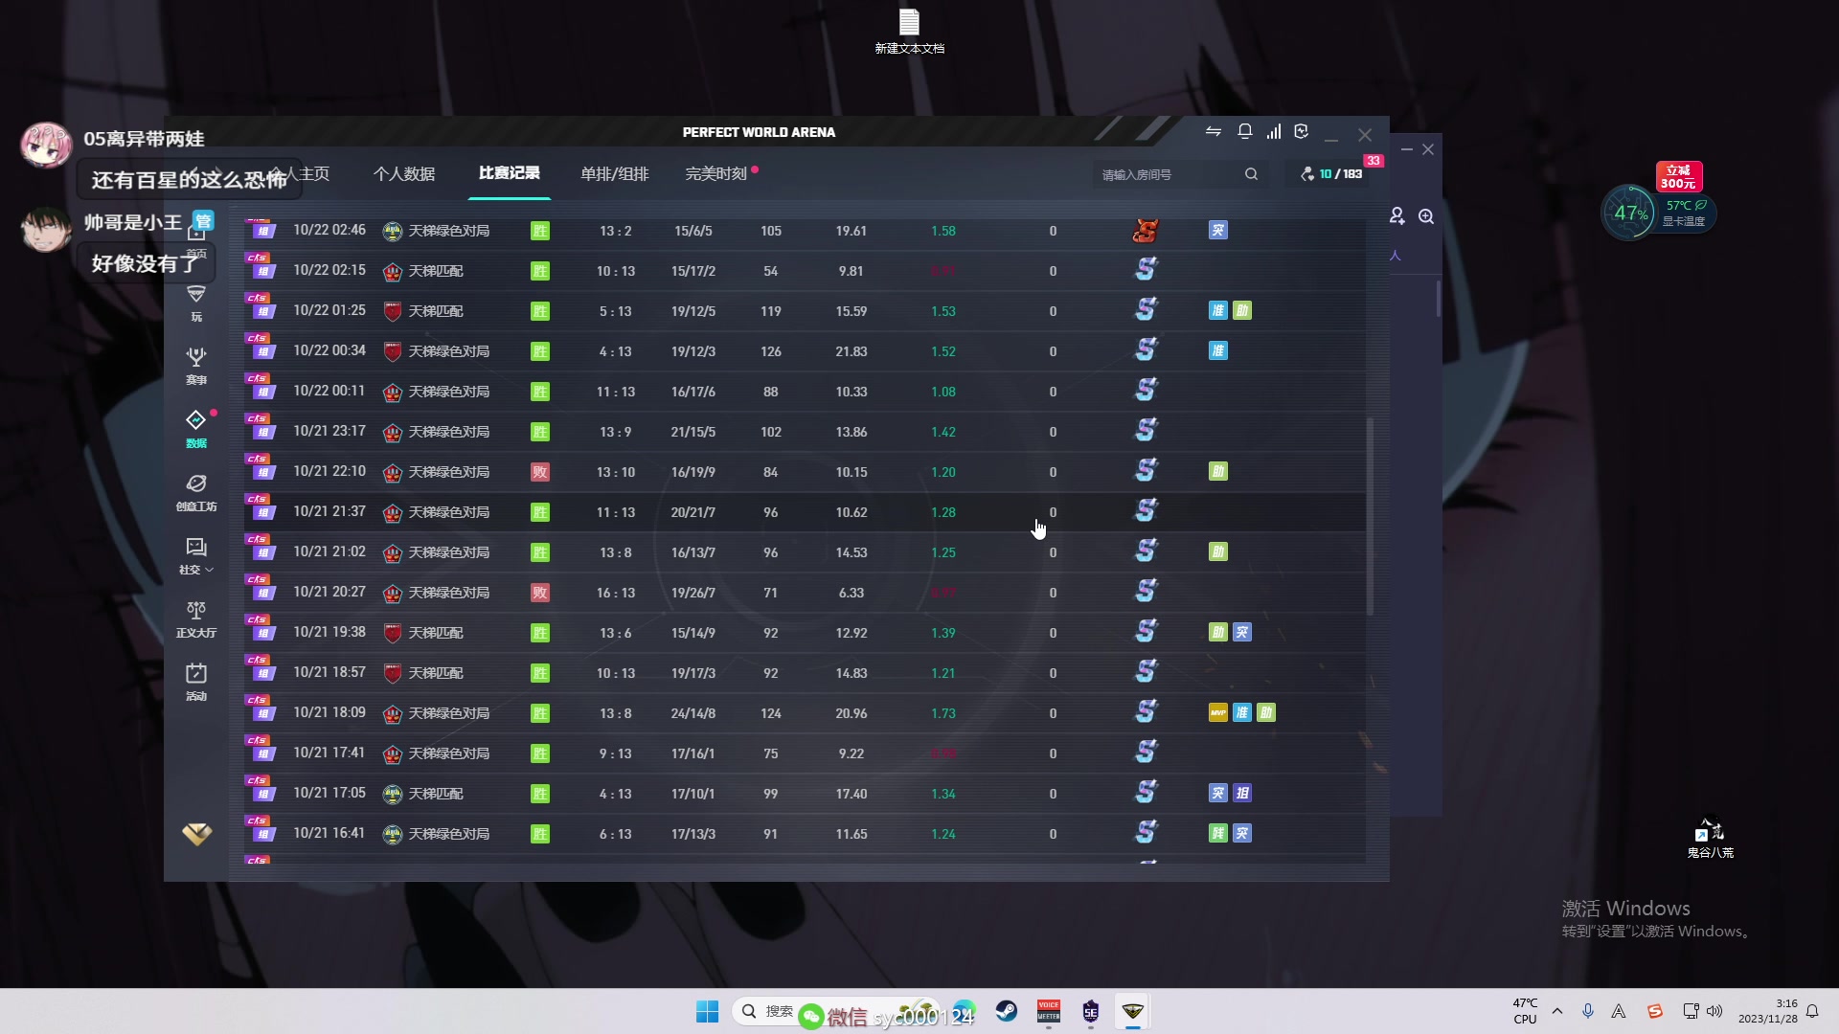Image resolution: width=1839 pixels, height=1034 pixels.
Task: Open 赛事 in the left sidebar
Action: click(x=196, y=366)
